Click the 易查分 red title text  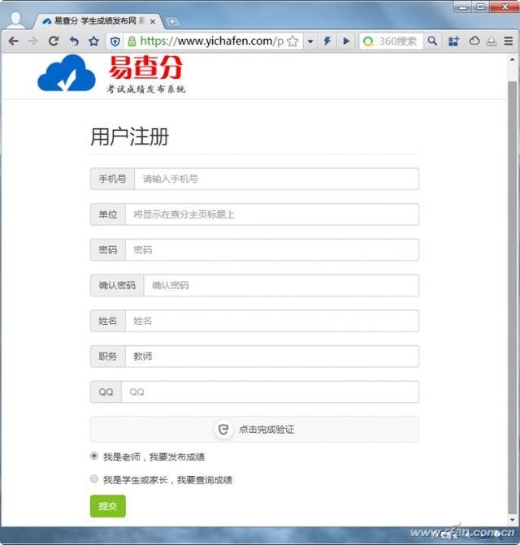pos(145,67)
